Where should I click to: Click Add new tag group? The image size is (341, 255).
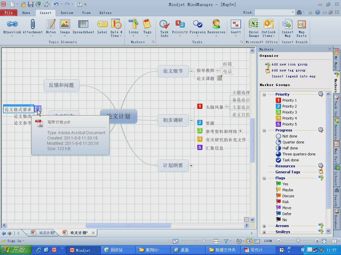point(288,70)
